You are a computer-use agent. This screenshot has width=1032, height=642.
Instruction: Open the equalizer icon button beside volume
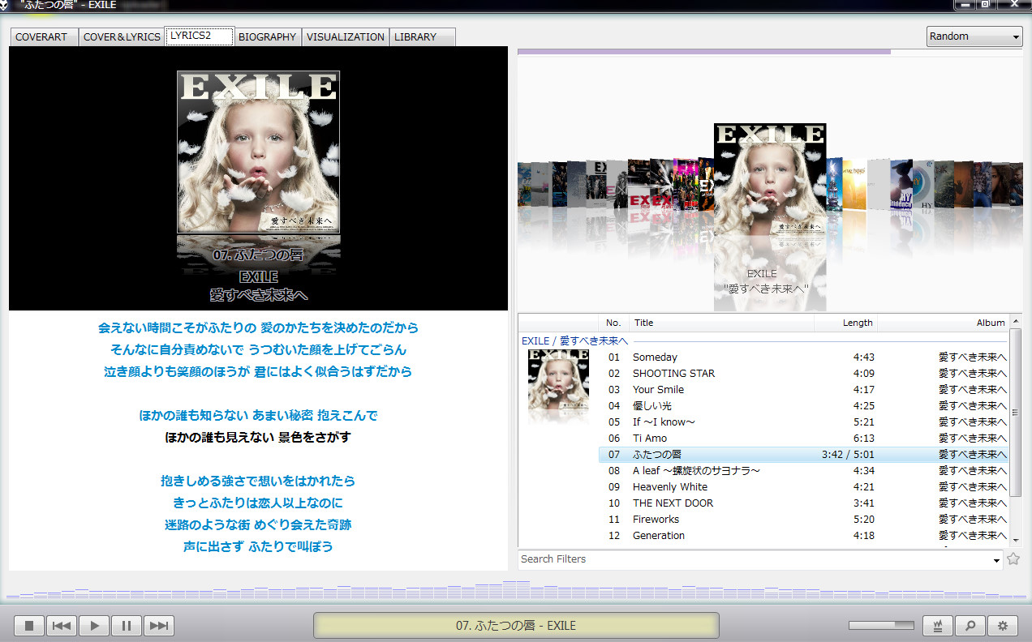938,625
